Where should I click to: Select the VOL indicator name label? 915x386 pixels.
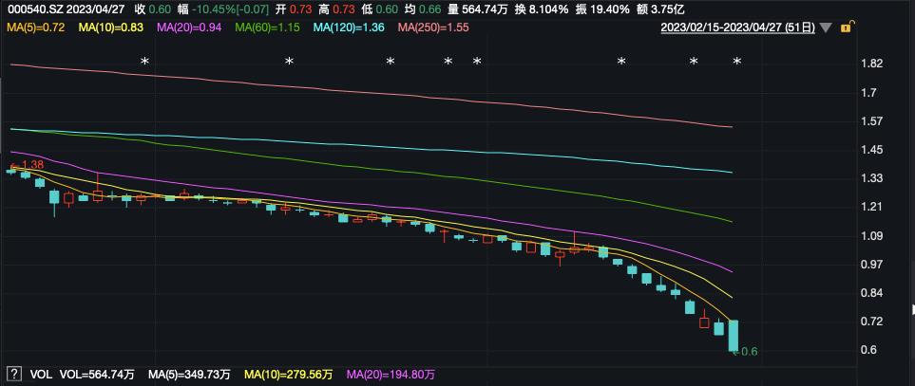pyautogui.click(x=39, y=374)
